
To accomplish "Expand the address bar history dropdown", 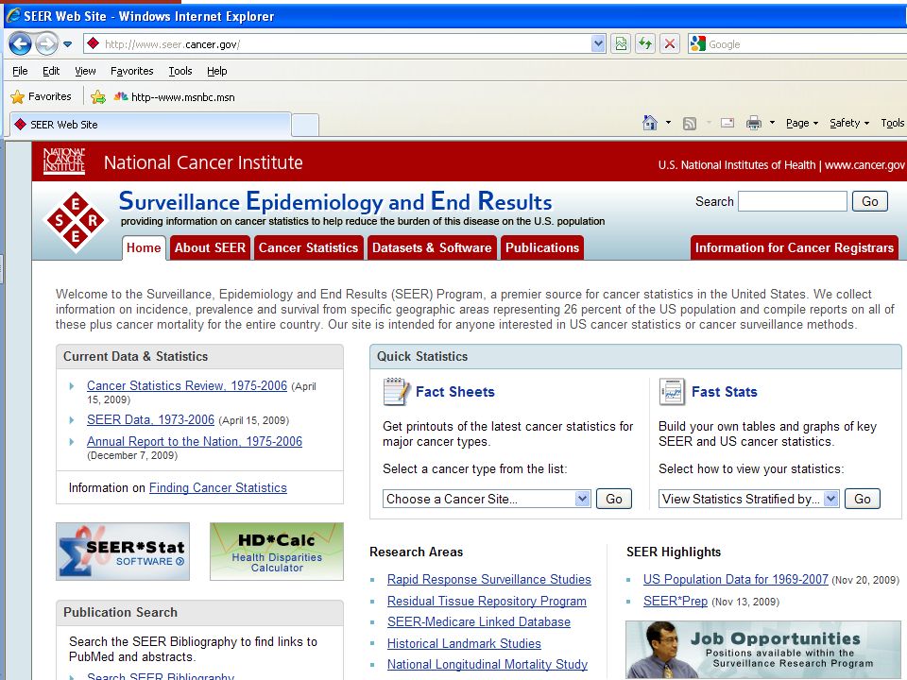I will 598,44.
